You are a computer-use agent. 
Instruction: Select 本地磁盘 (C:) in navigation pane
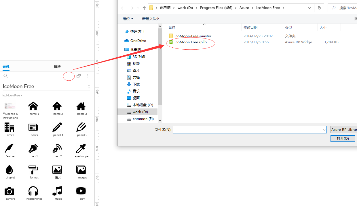click(143, 105)
